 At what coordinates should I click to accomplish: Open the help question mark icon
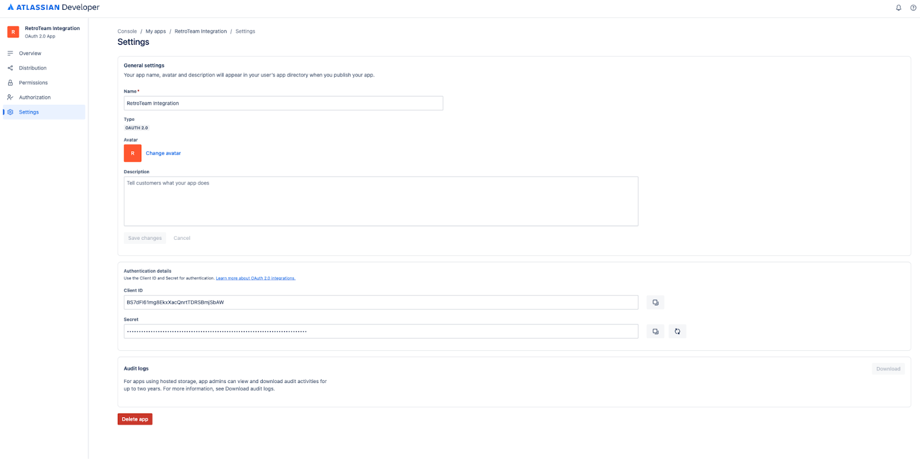913,7
